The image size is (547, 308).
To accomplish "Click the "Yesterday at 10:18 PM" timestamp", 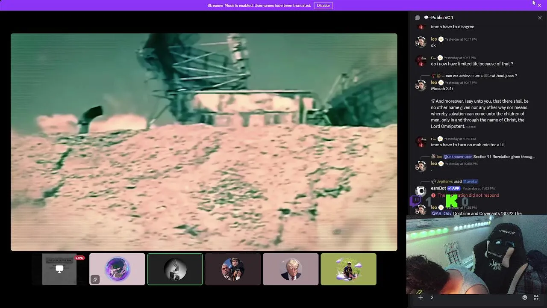I will 460,139.
